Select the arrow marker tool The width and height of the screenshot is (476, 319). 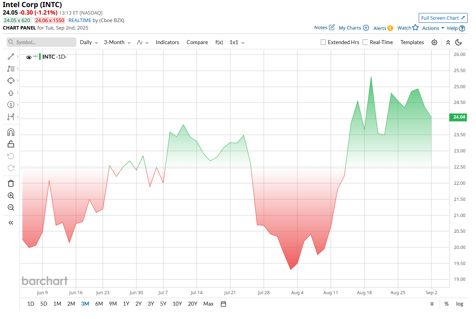click(11, 93)
